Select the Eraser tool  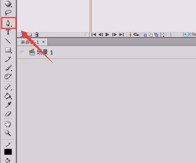(8, 114)
